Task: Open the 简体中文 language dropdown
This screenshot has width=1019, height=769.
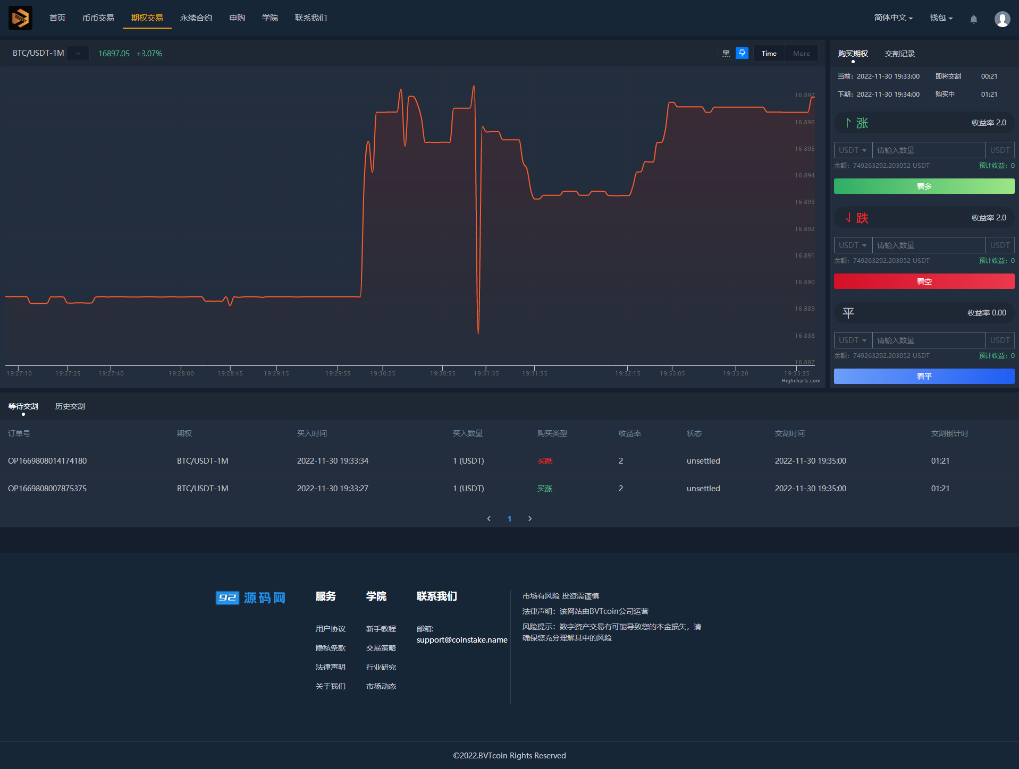Action: [x=893, y=18]
